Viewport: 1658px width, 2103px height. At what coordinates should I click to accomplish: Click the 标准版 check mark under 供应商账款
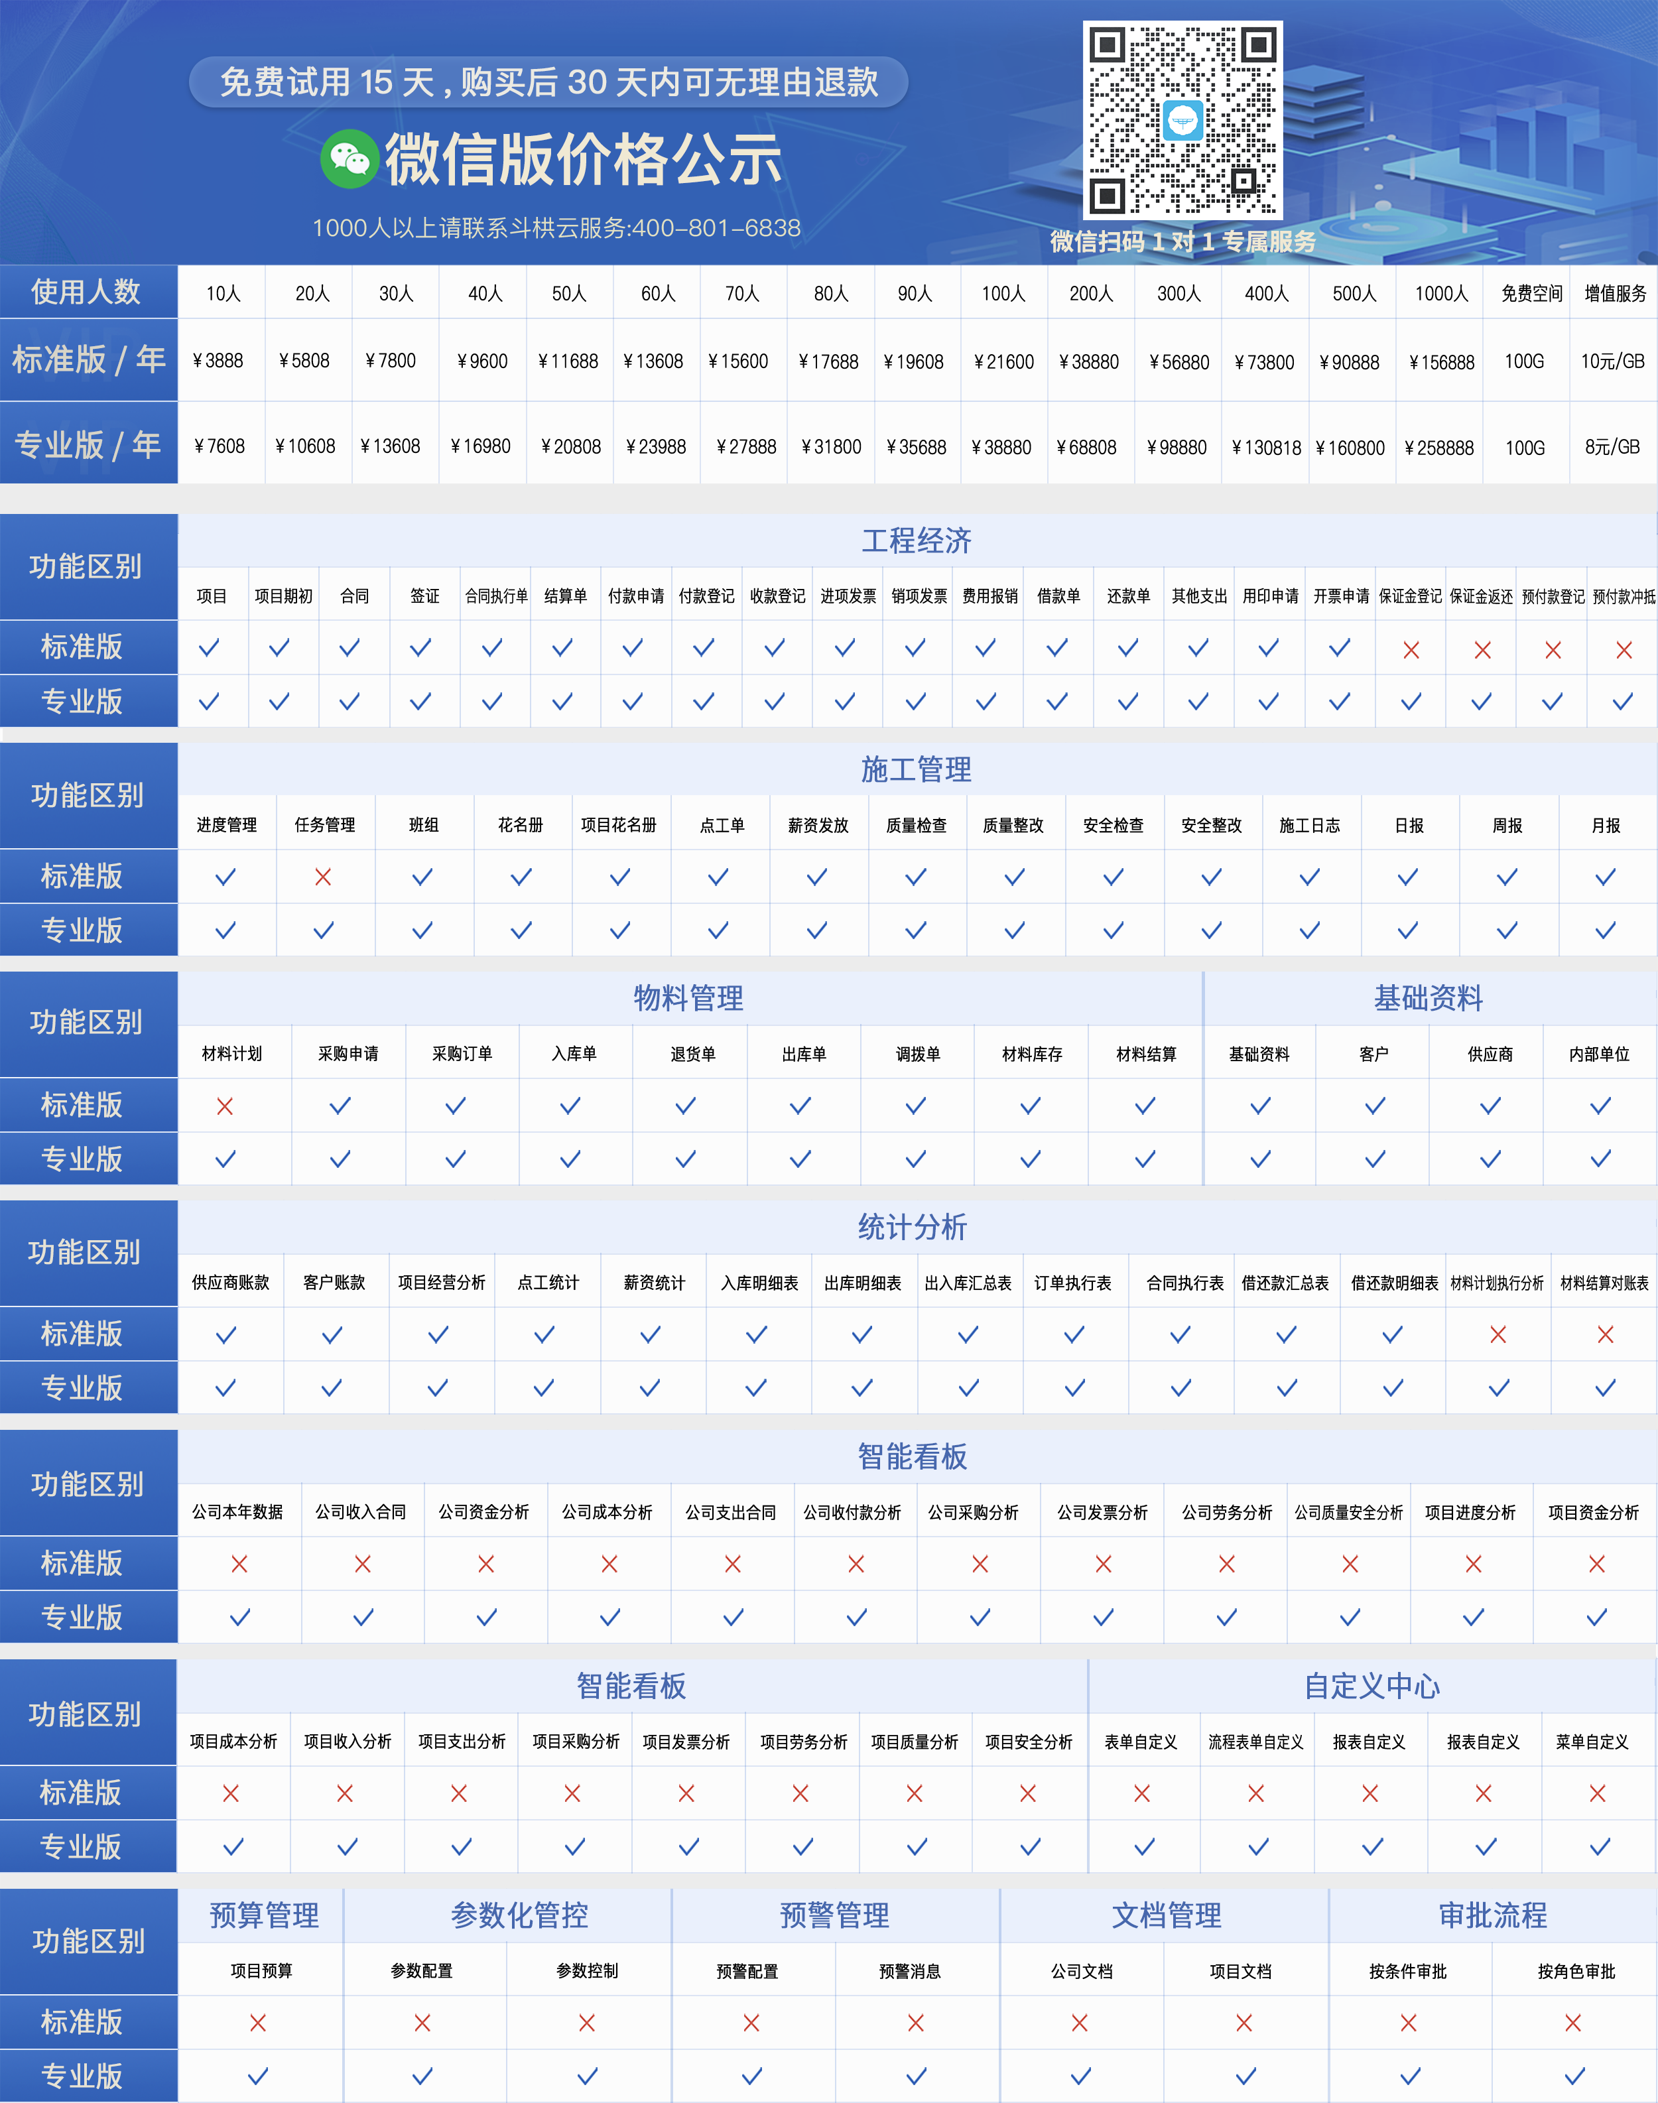point(226,1336)
